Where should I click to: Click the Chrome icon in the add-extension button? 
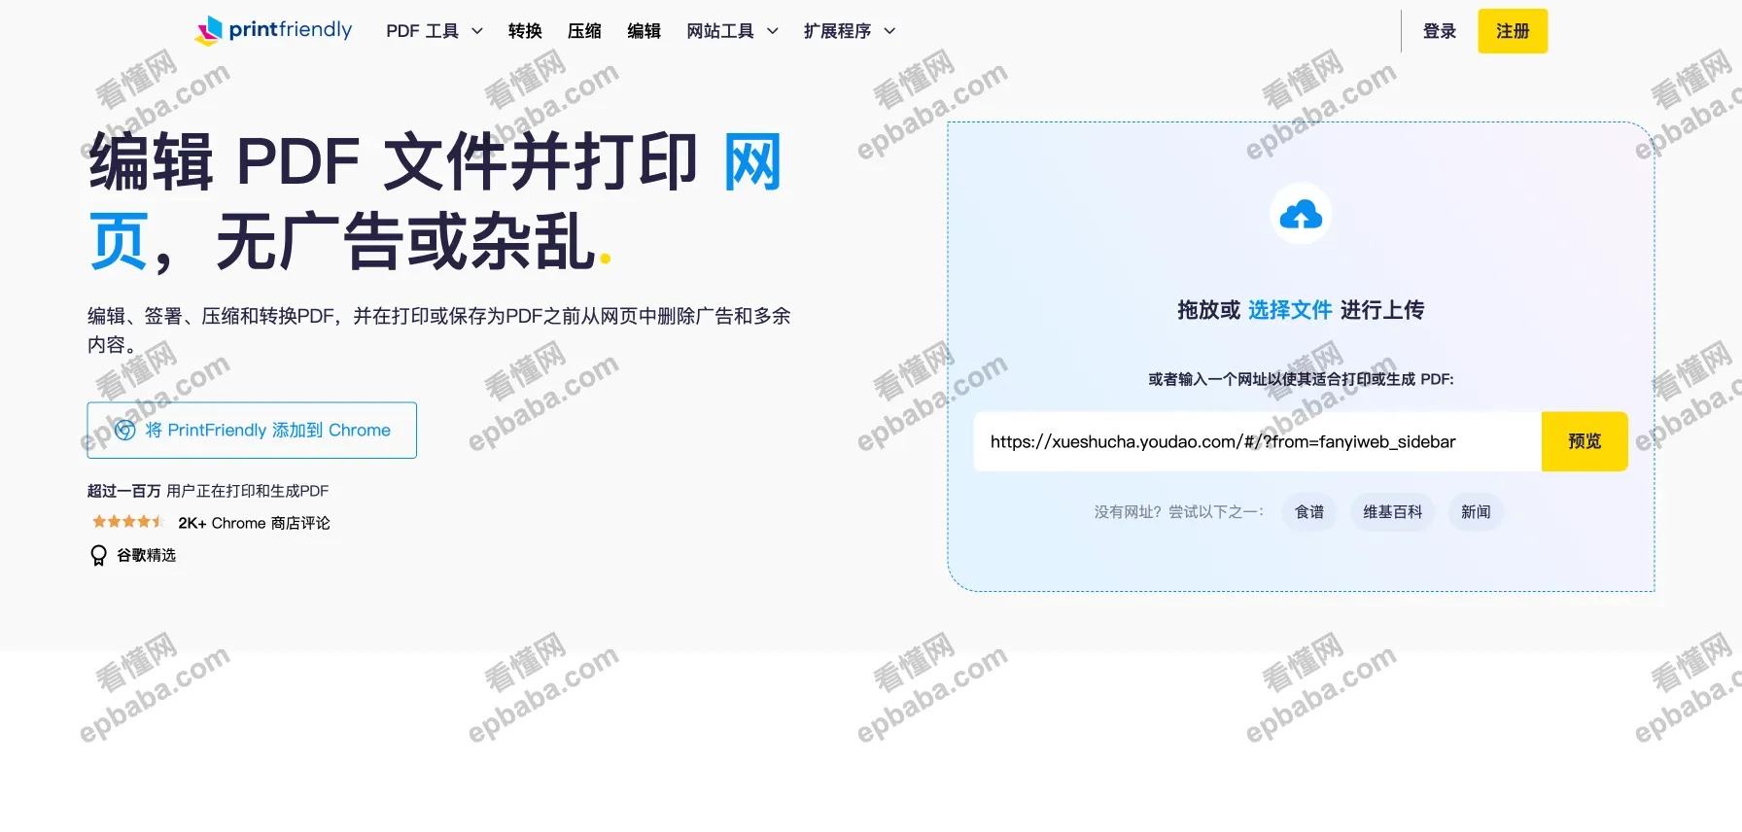(x=125, y=430)
